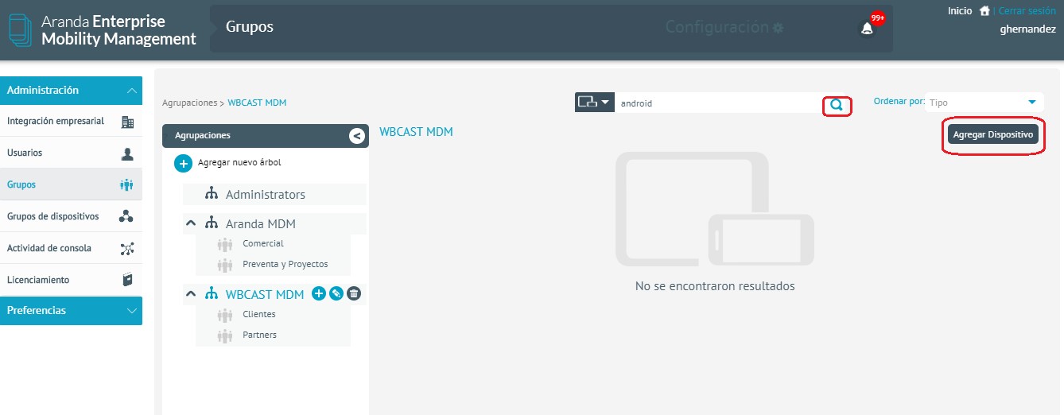Open Licenciamiento menu item

[x=71, y=280]
